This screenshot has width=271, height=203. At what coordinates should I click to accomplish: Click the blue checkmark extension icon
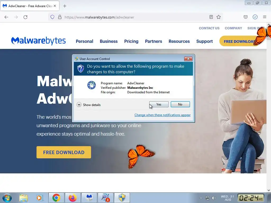255,17
